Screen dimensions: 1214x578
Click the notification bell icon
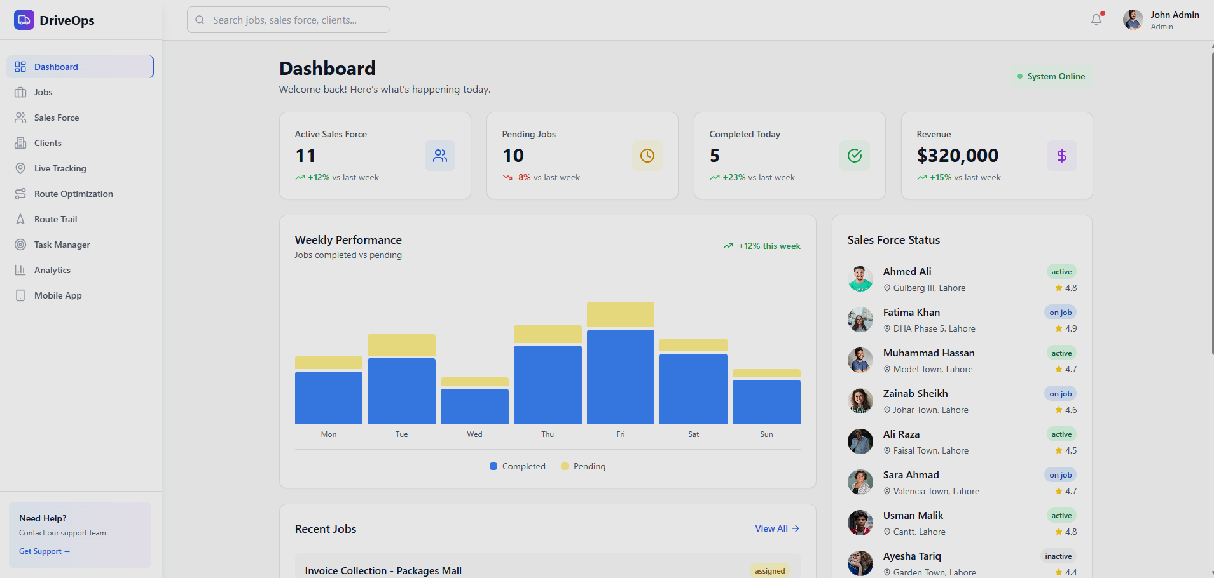pos(1096,20)
